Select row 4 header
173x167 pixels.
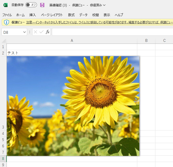[3, 133]
